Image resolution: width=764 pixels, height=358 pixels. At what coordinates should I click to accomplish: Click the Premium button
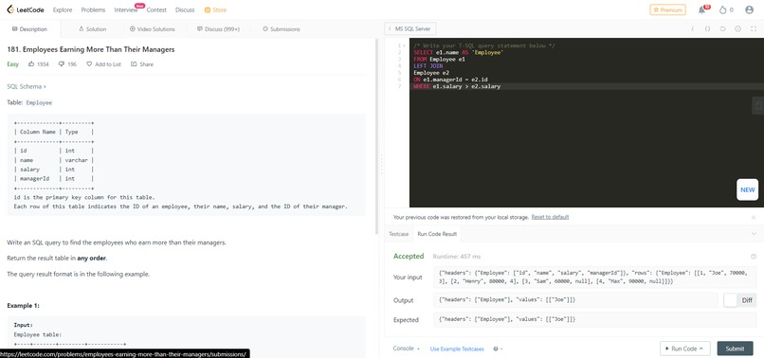667,9
